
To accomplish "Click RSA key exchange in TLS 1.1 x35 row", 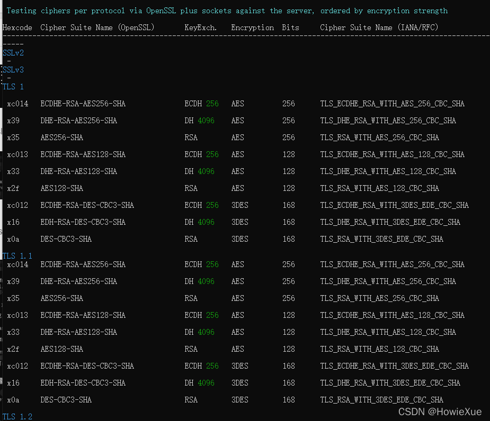I will (x=191, y=298).
